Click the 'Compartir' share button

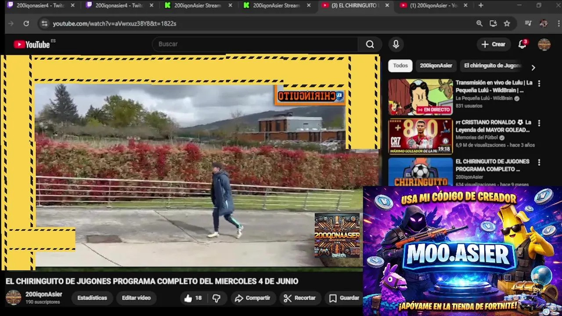[252, 298]
